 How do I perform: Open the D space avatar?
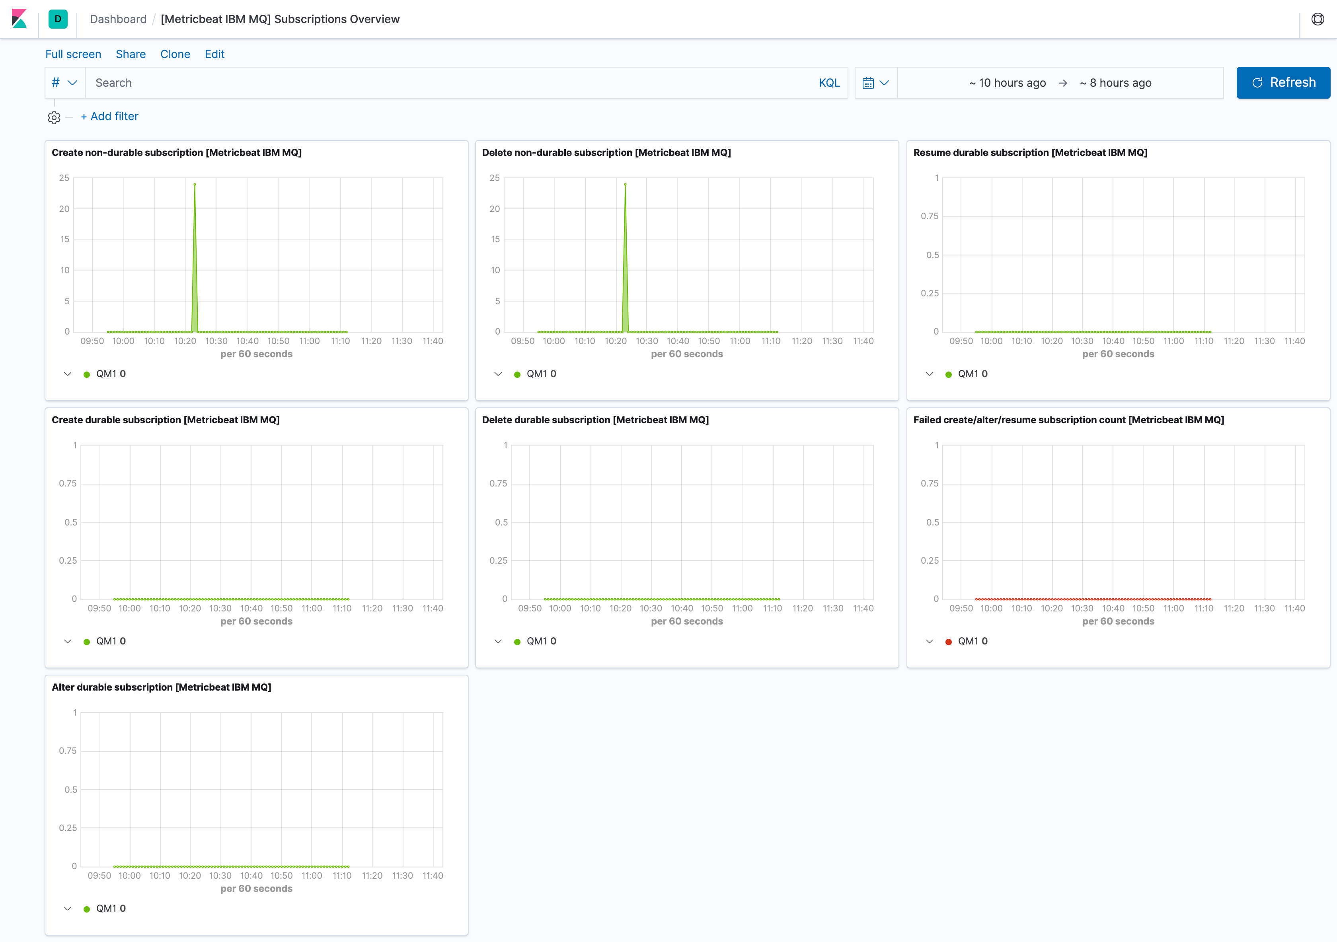(58, 19)
